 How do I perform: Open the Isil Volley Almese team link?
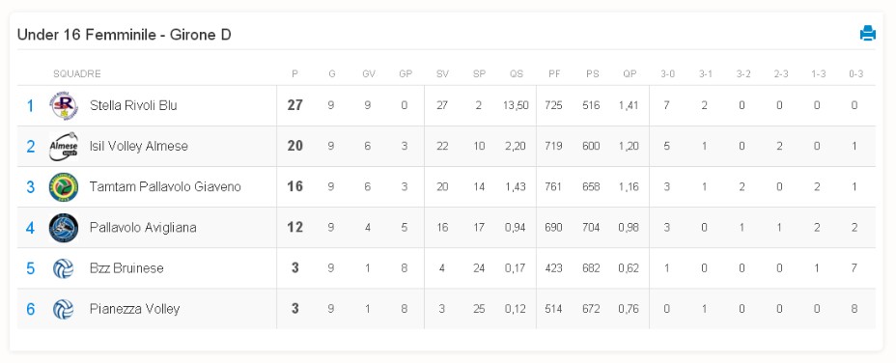139,147
